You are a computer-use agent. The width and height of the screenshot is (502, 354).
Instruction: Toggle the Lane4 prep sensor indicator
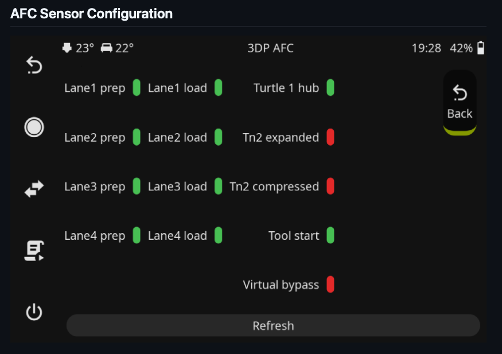point(137,235)
